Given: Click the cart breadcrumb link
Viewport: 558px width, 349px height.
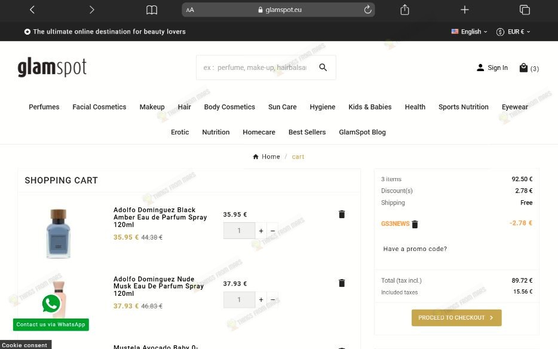Looking at the screenshot, I should point(298,157).
